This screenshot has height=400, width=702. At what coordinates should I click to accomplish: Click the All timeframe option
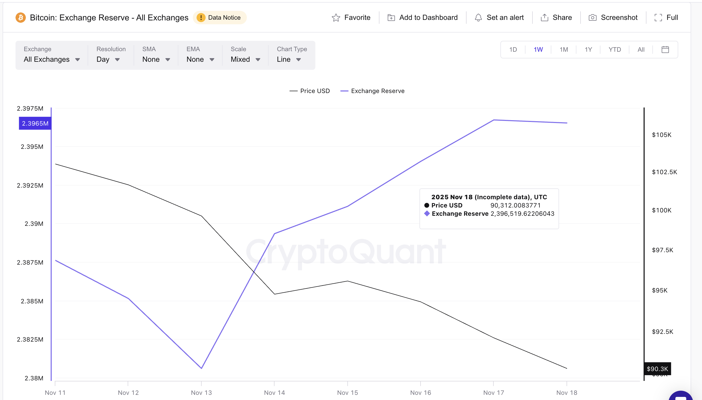[x=641, y=49]
